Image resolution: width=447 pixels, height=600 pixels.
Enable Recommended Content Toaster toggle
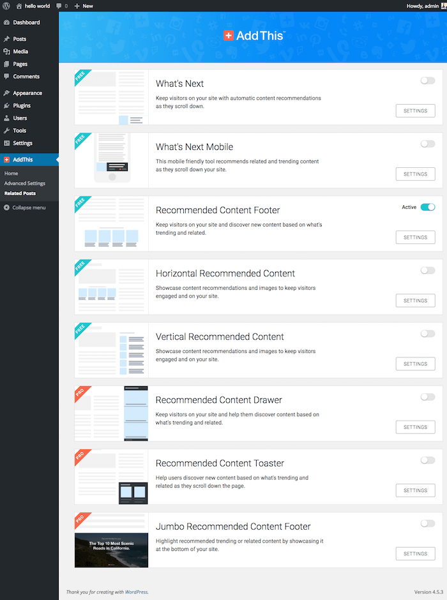tap(427, 460)
